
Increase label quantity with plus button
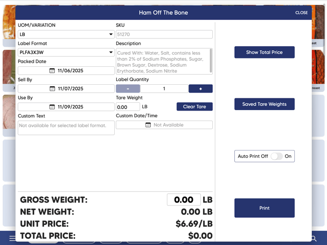coord(201,89)
